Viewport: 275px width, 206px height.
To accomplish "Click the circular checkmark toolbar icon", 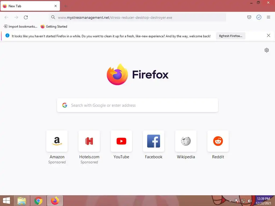I will pyautogui.click(x=259, y=17).
